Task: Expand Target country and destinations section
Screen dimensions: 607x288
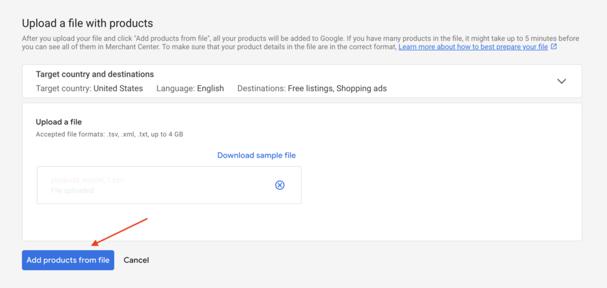Action: pyautogui.click(x=561, y=81)
